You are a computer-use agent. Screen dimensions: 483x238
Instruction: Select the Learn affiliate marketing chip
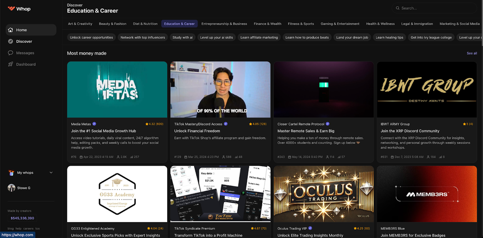259,38
